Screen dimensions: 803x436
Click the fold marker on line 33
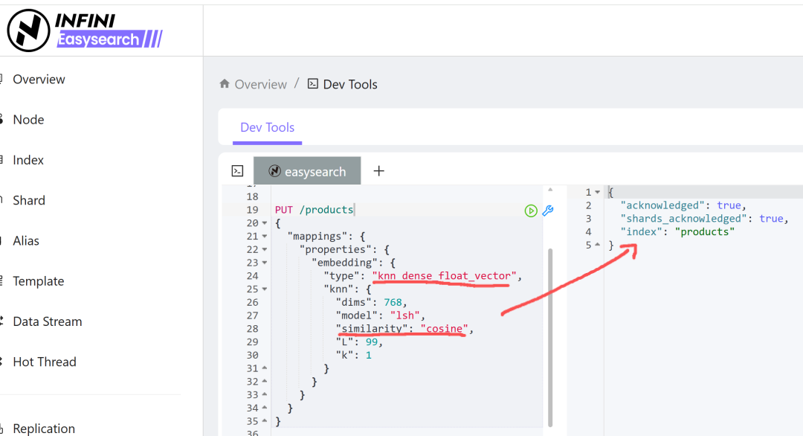265,394
